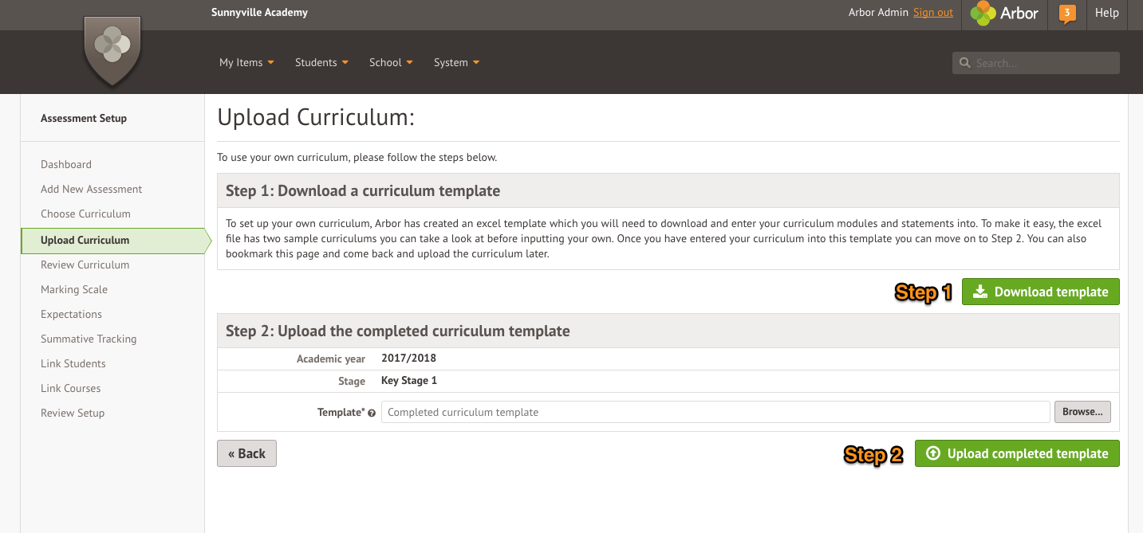The width and height of the screenshot is (1143, 533).
Task: Open the notifications speech bubble showing 3
Action: (1067, 14)
